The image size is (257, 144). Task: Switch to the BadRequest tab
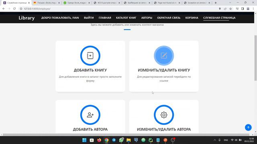coord(137,3)
